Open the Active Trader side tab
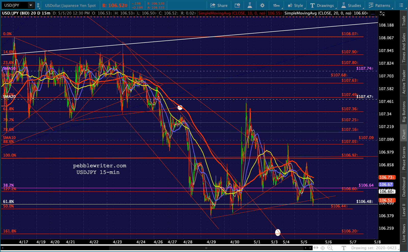 click(x=404, y=82)
